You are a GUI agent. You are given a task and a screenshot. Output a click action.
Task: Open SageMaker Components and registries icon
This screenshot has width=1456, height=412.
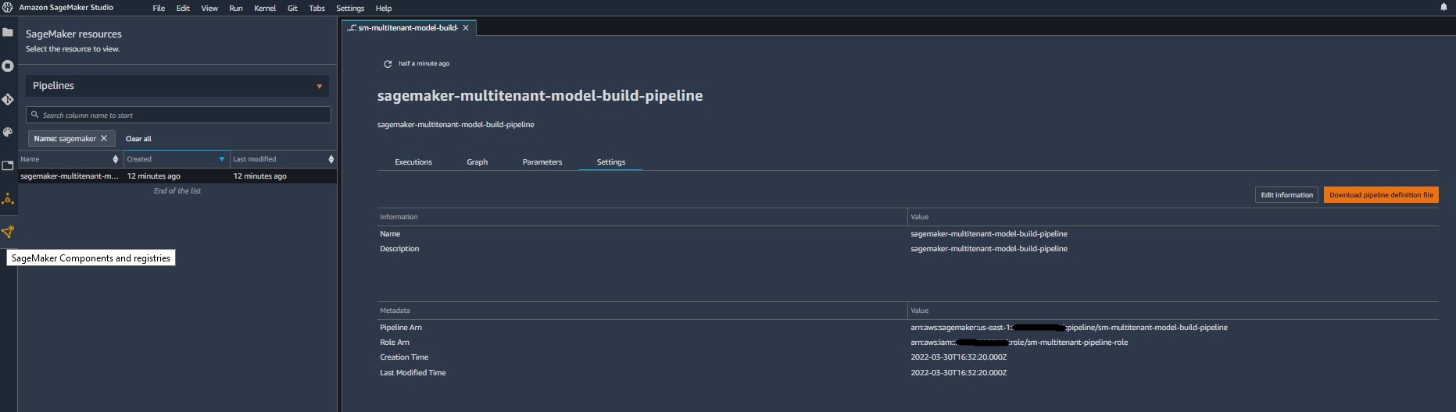8,232
